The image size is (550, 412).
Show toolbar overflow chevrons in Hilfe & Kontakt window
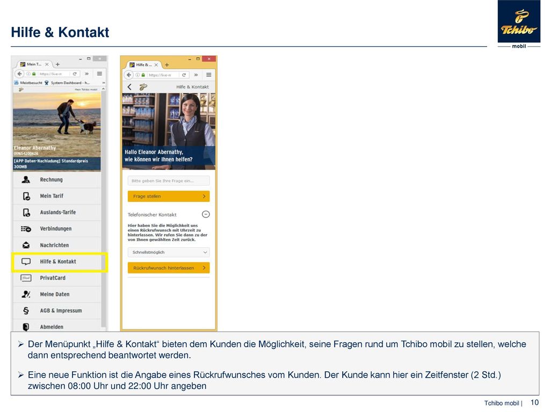196,75
